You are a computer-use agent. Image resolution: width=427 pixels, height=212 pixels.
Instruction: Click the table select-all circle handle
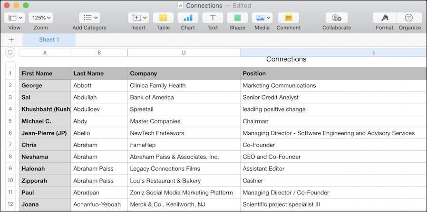click(10, 52)
